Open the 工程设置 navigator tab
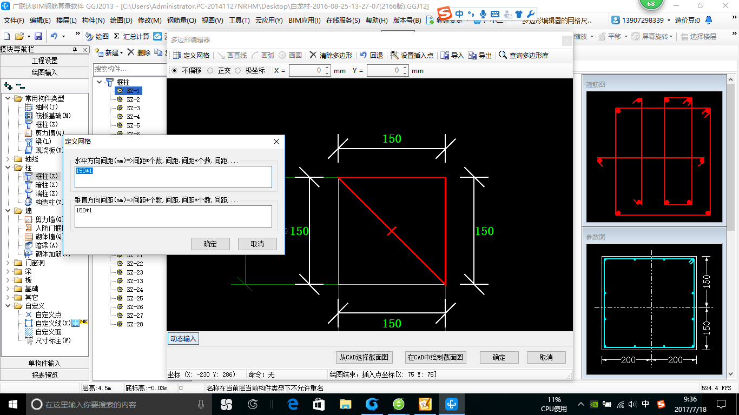This screenshot has width=739, height=415. (x=44, y=61)
